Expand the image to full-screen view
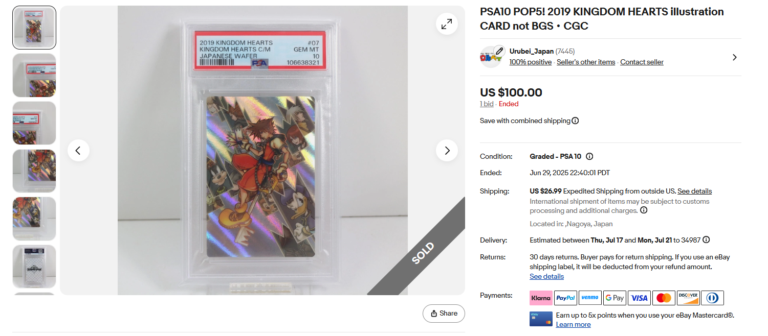The image size is (768, 336). (x=447, y=24)
